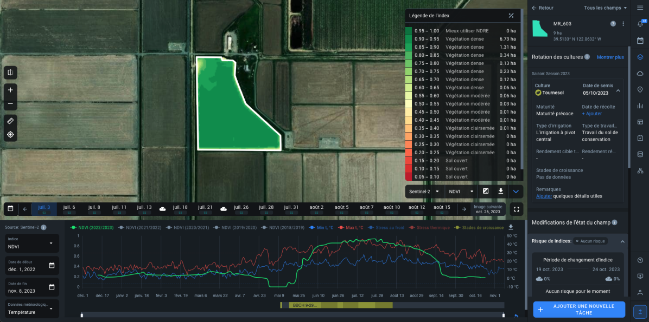Download the index image

coord(500,191)
